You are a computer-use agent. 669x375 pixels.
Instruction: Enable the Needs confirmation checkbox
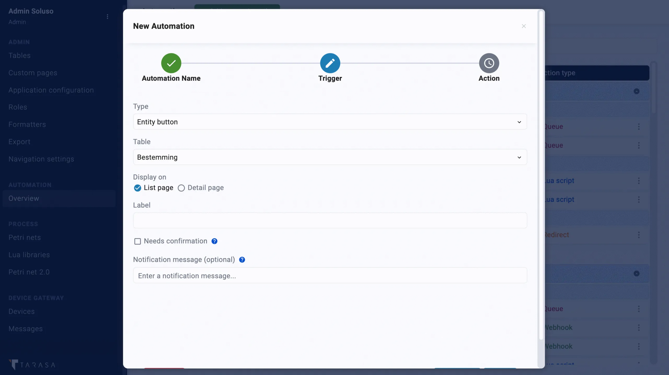[137, 241]
